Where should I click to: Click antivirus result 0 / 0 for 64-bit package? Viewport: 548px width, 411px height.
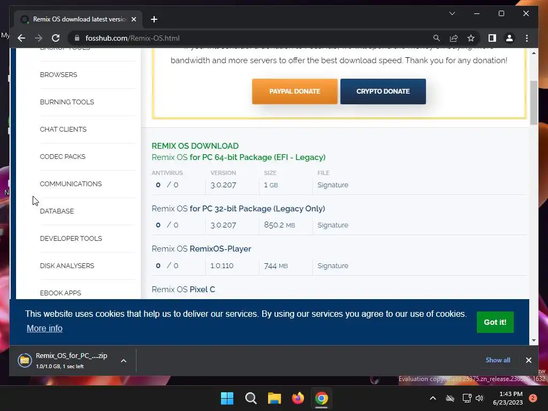point(167,185)
